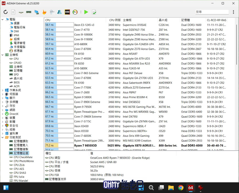Select 超頻 flame item
Screen dimensions: 239x193
coord(17,39)
